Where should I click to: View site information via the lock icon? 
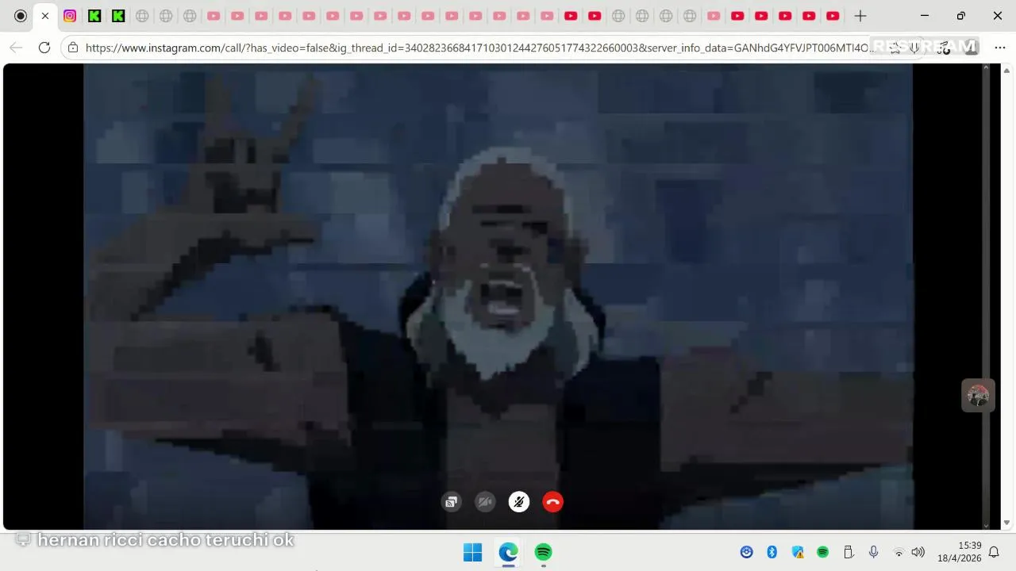pyautogui.click(x=73, y=48)
